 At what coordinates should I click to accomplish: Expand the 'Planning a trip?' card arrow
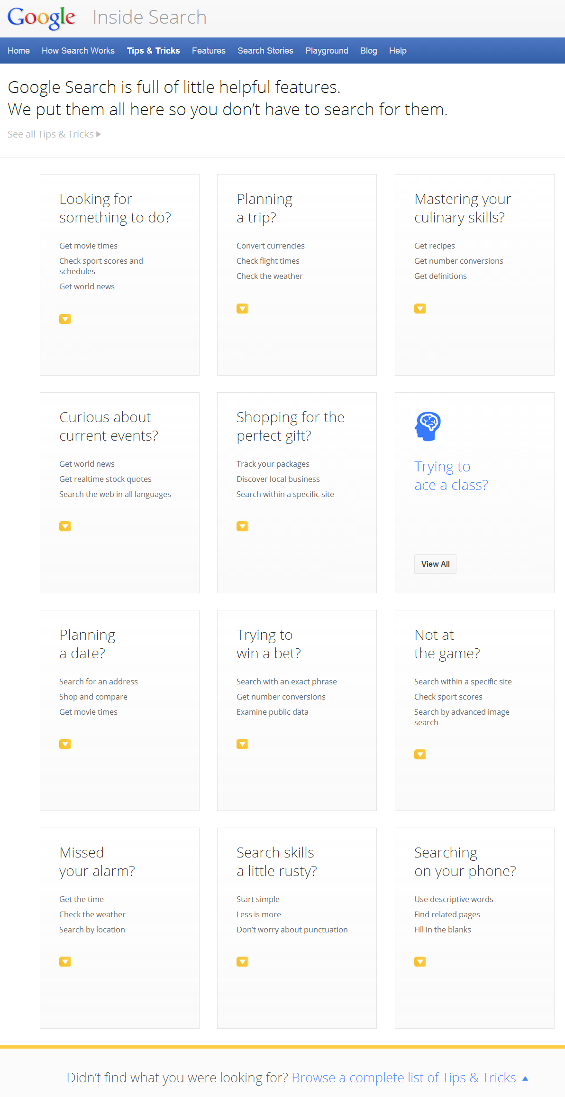(242, 309)
